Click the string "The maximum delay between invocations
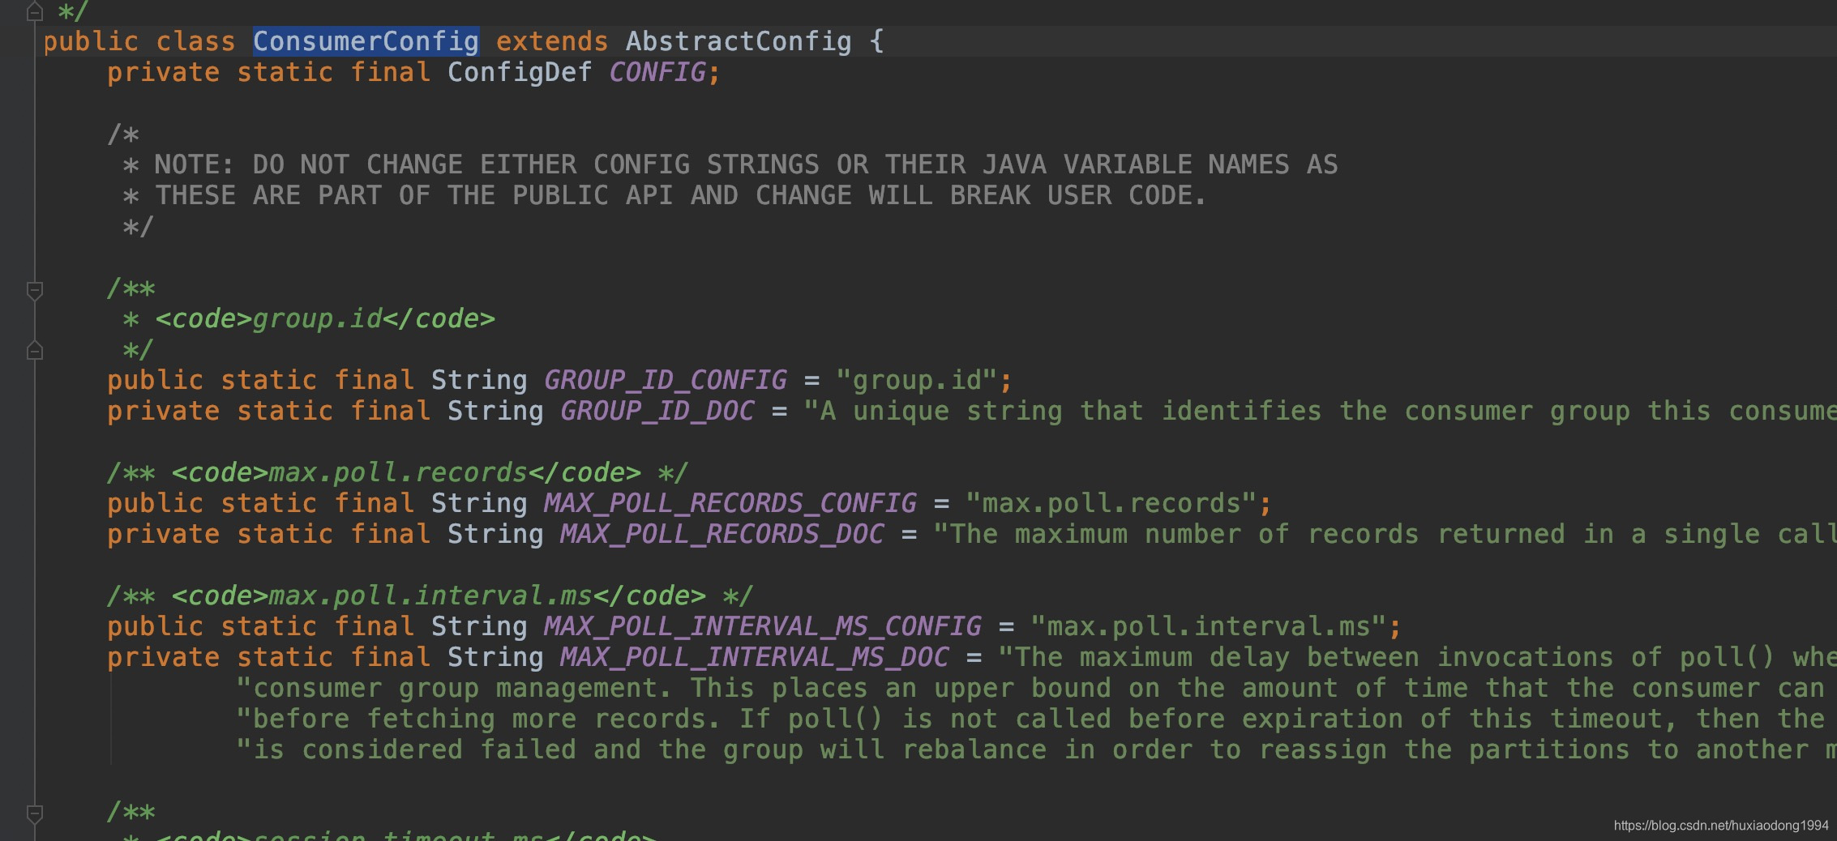The image size is (1837, 841). pos(1417,657)
